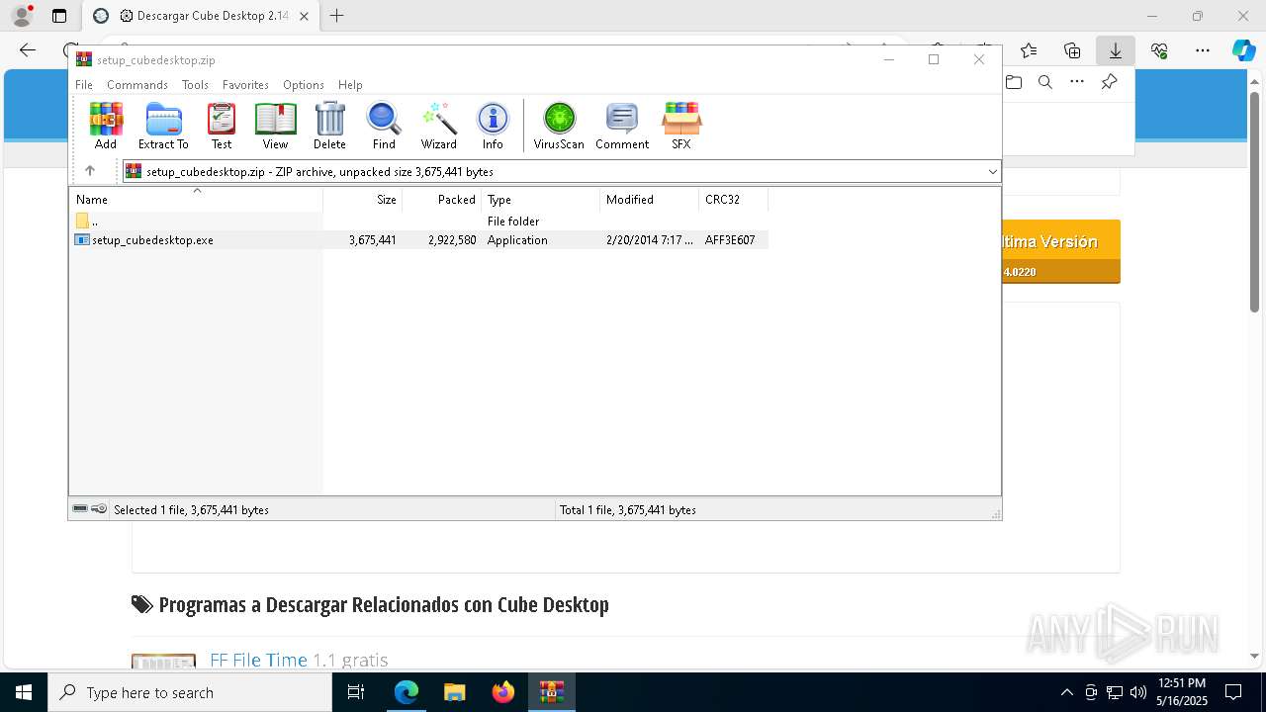Click the drive icon in the status bar
The width and height of the screenshot is (1266, 712).
(x=80, y=509)
